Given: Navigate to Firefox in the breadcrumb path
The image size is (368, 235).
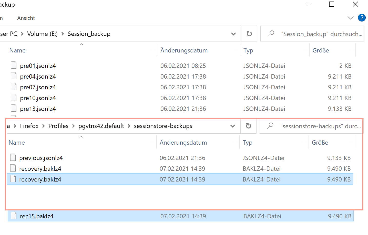Looking at the screenshot, I should (29, 126).
